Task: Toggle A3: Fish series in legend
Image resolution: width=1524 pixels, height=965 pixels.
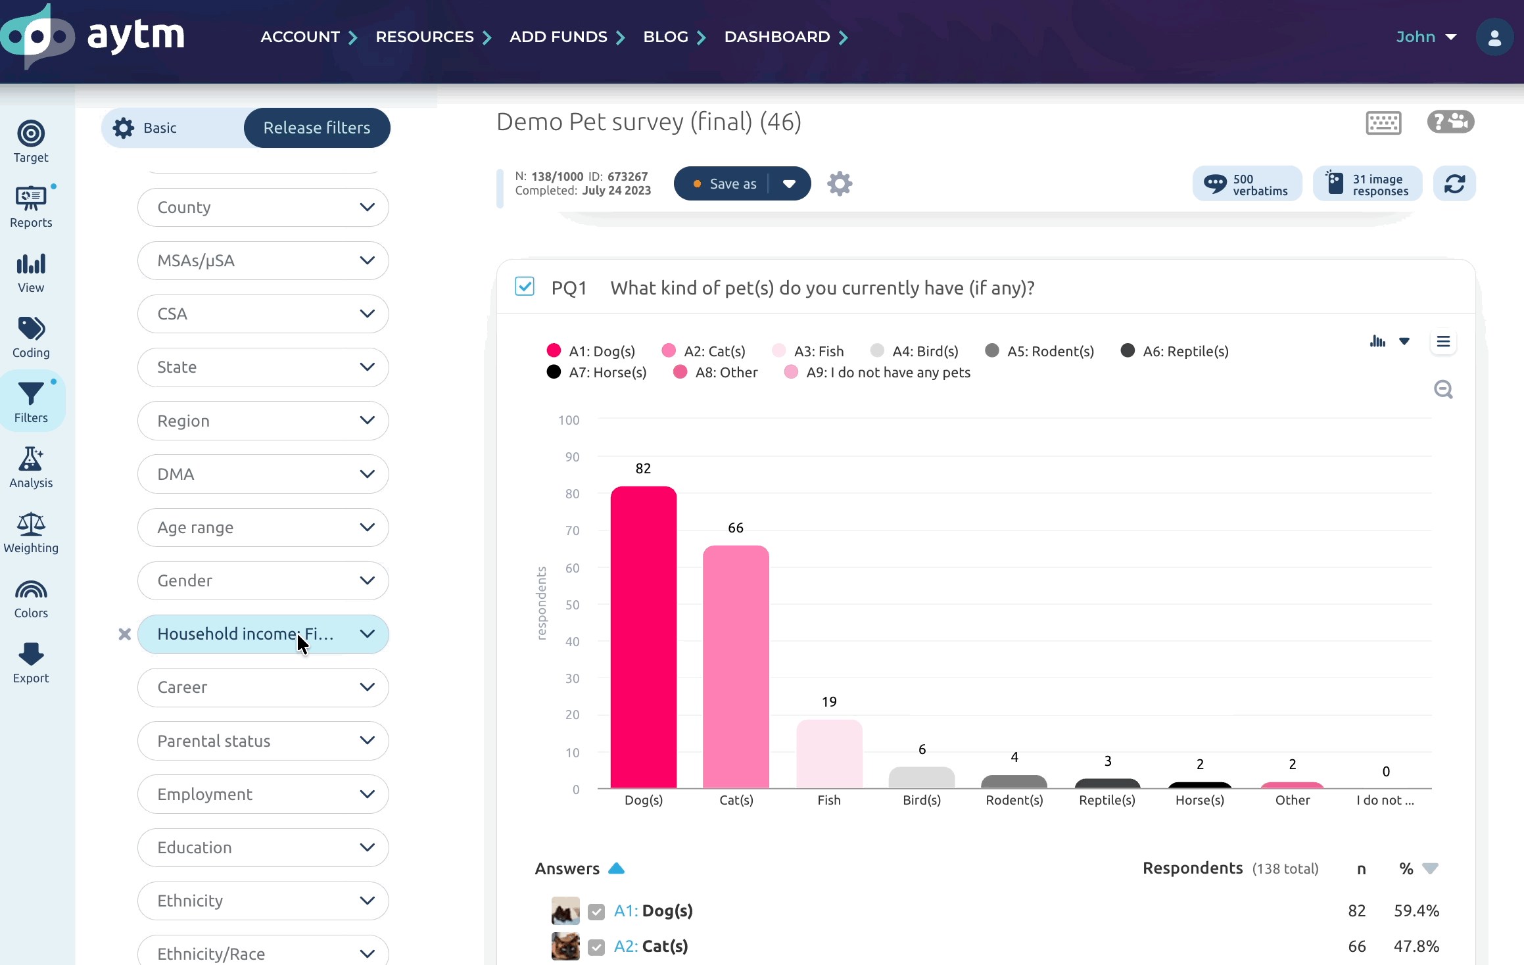Action: pyautogui.click(x=808, y=351)
